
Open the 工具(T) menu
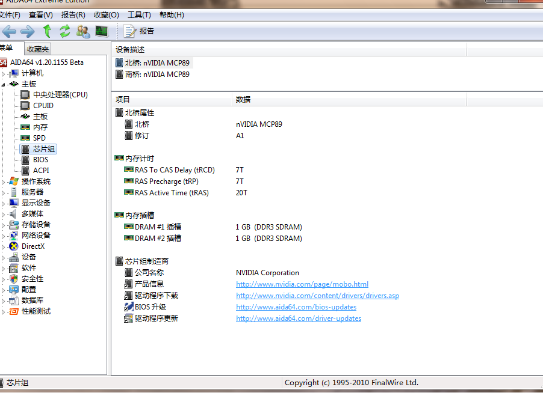pyautogui.click(x=139, y=15)
